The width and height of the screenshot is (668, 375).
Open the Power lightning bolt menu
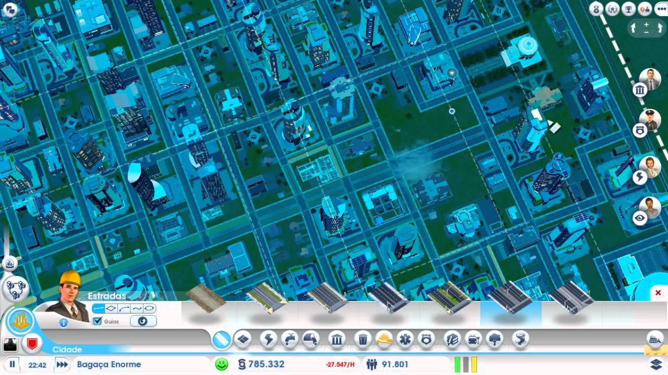click(x=268, y=340)
